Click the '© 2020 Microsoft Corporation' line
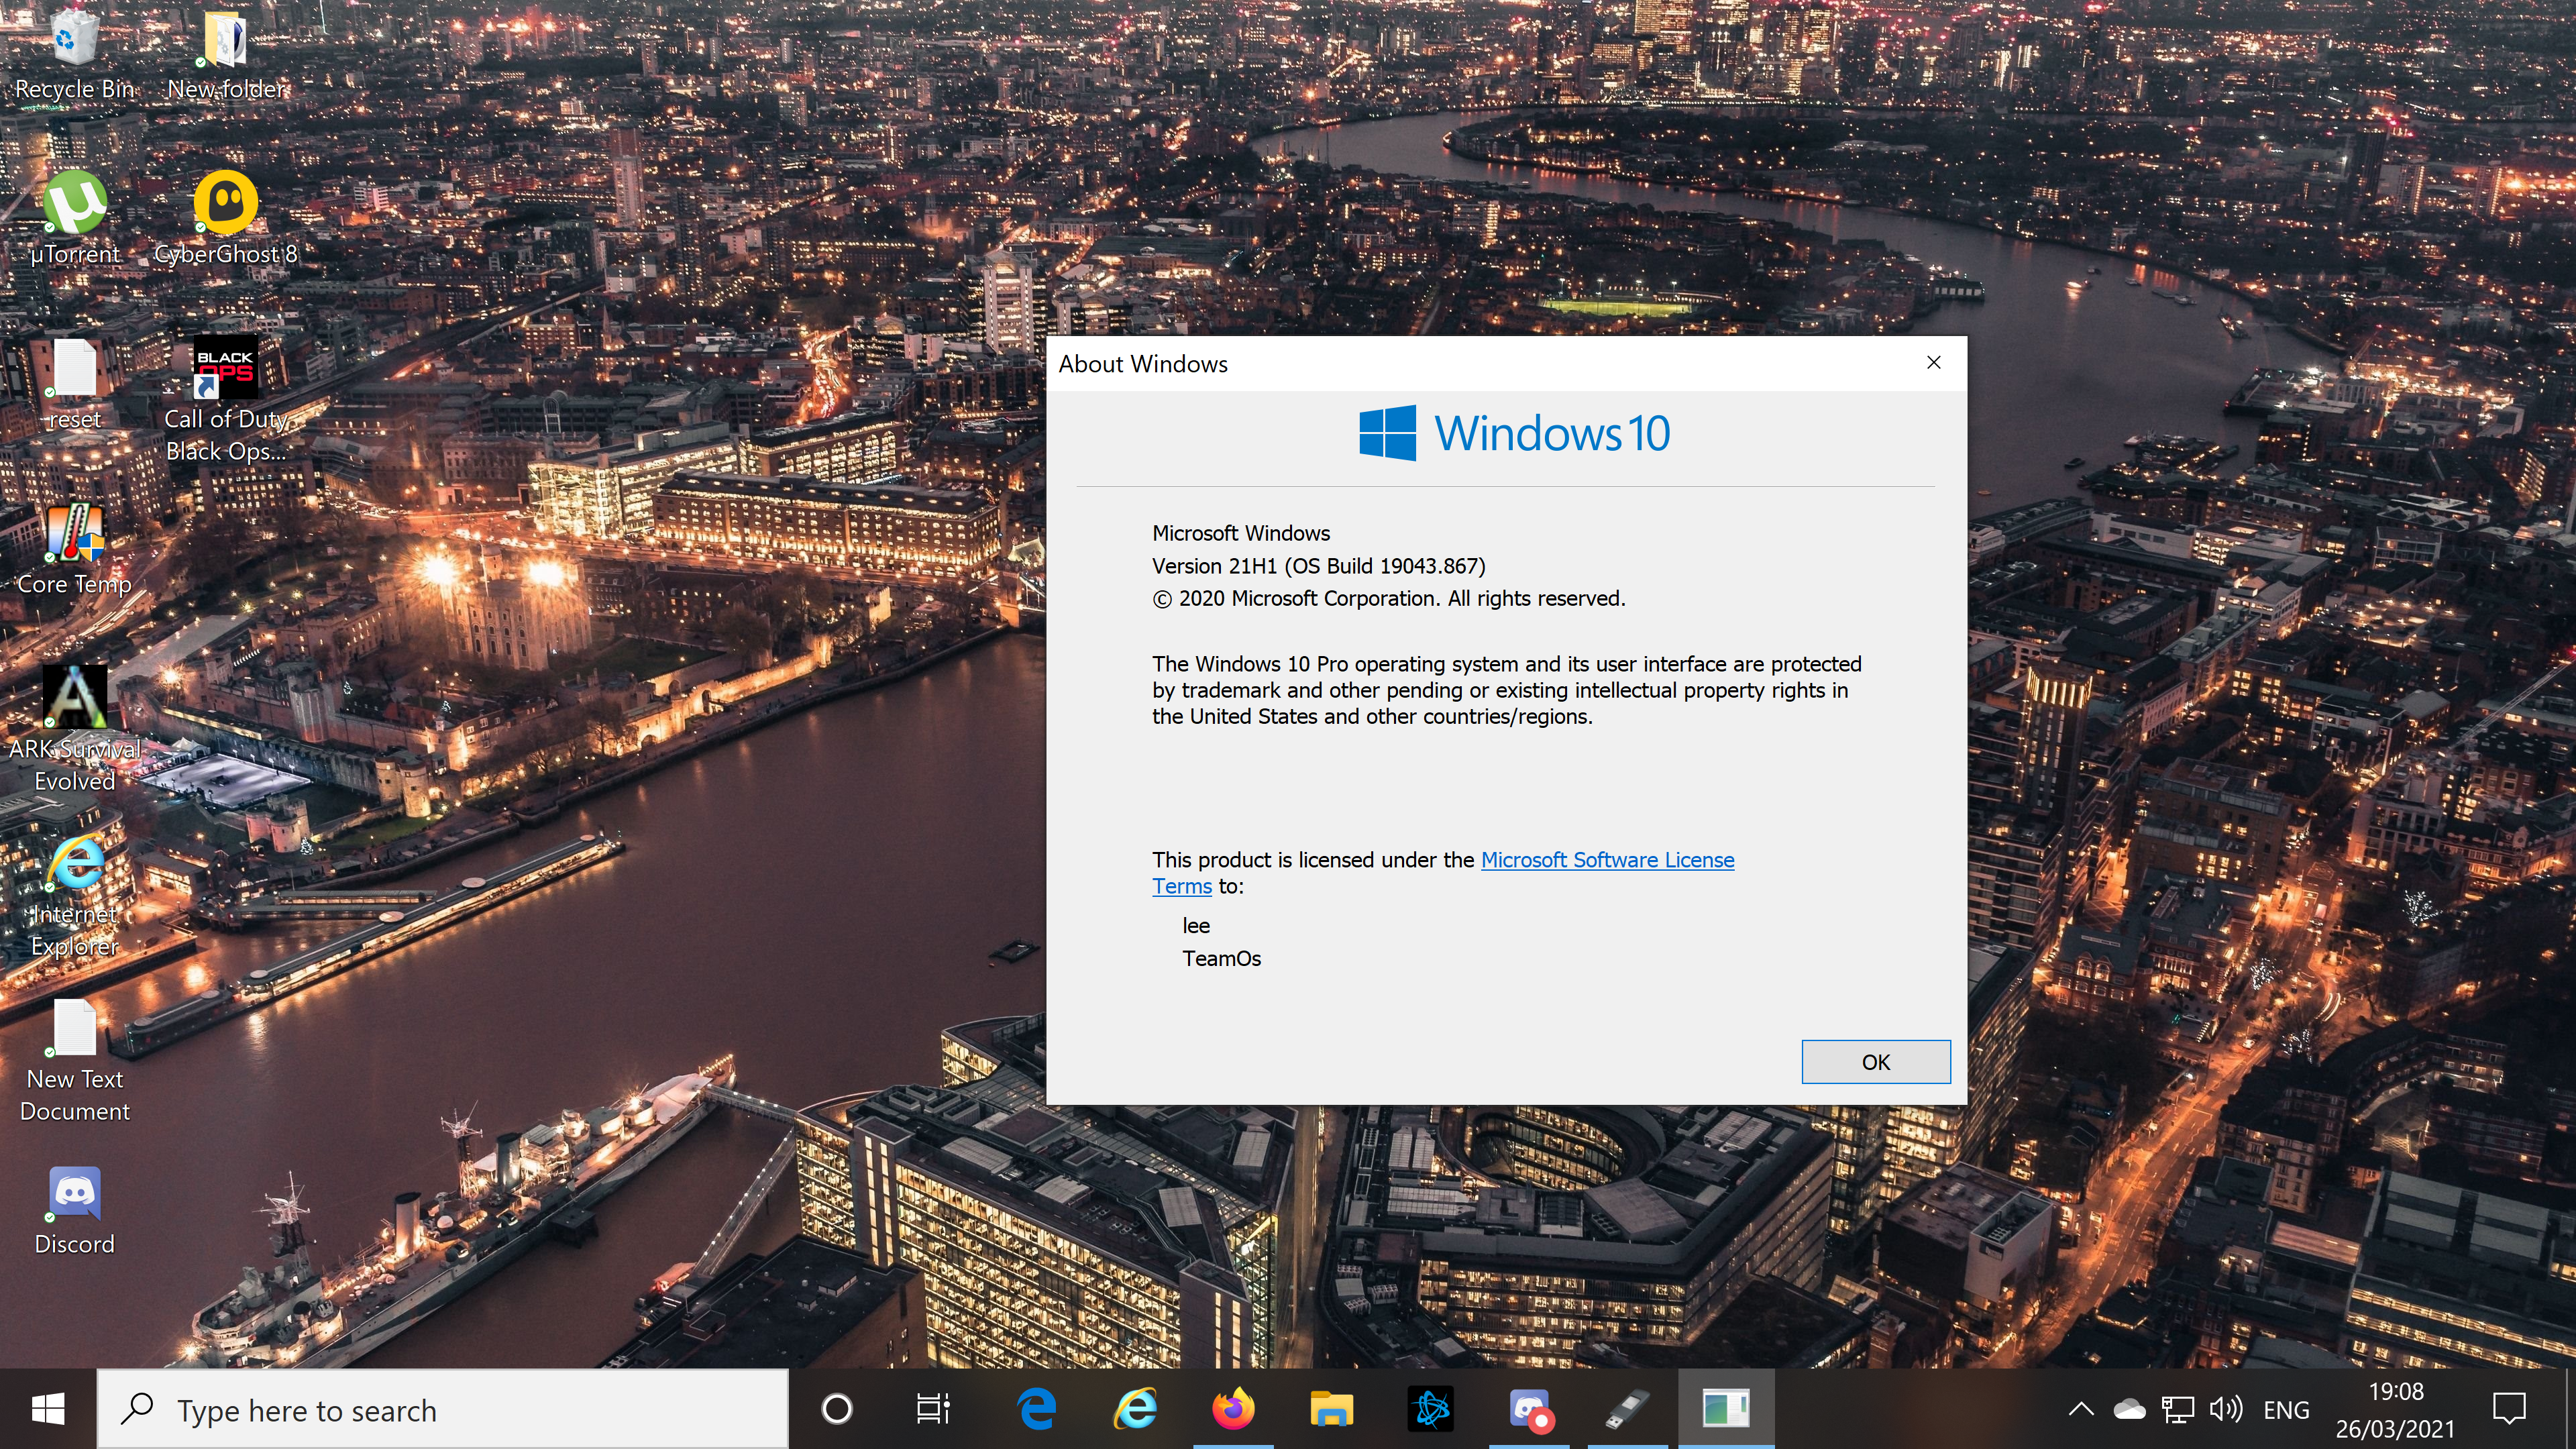 tap(1388, 598)
